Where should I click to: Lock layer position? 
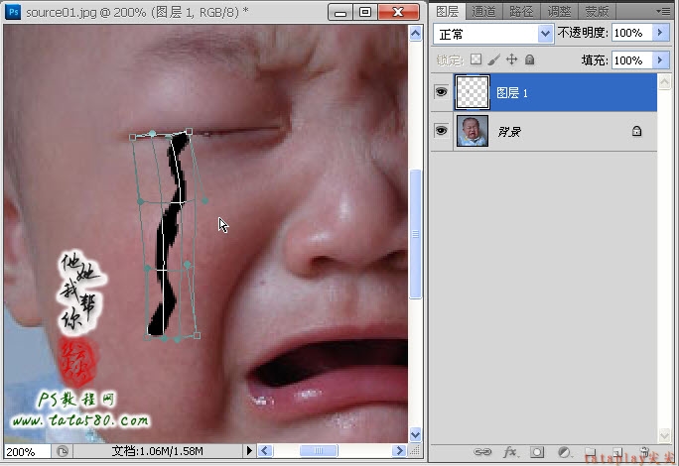(x=512, y=59)
